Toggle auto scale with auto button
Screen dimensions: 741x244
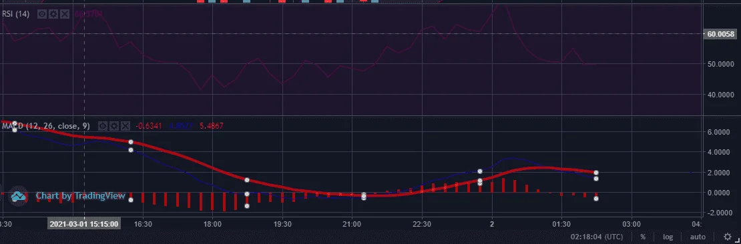[x=698, y=237]
